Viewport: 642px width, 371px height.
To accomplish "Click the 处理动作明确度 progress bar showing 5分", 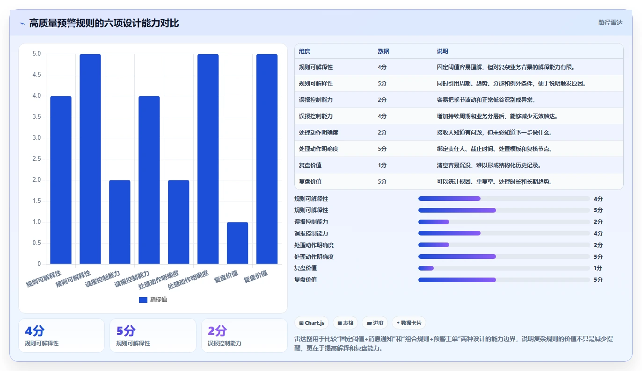I will (504, 257).
